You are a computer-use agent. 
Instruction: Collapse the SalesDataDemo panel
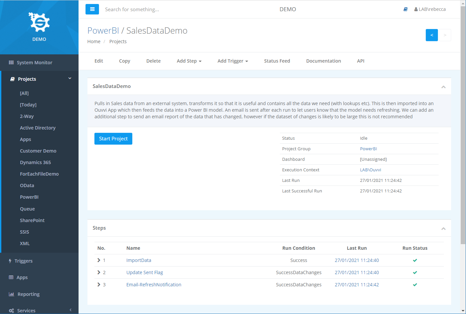[x=443, y=87]
